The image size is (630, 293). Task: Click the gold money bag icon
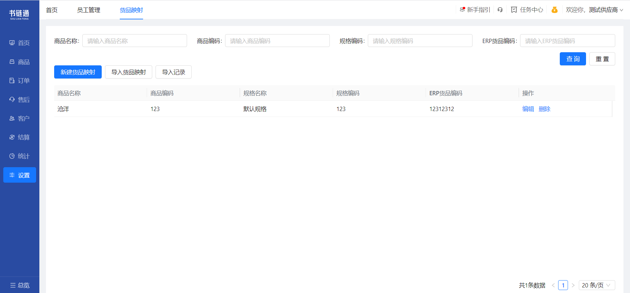point(555,10)
